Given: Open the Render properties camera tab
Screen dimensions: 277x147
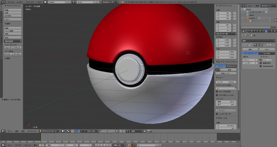Looking at the screenshot, I should (249, 31).
